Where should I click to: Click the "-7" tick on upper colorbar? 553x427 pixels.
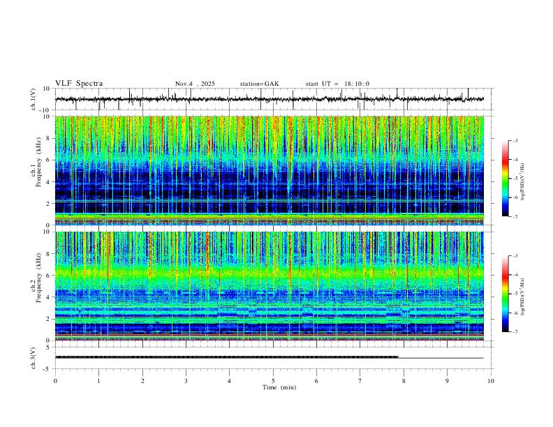[x=515, y=216]
